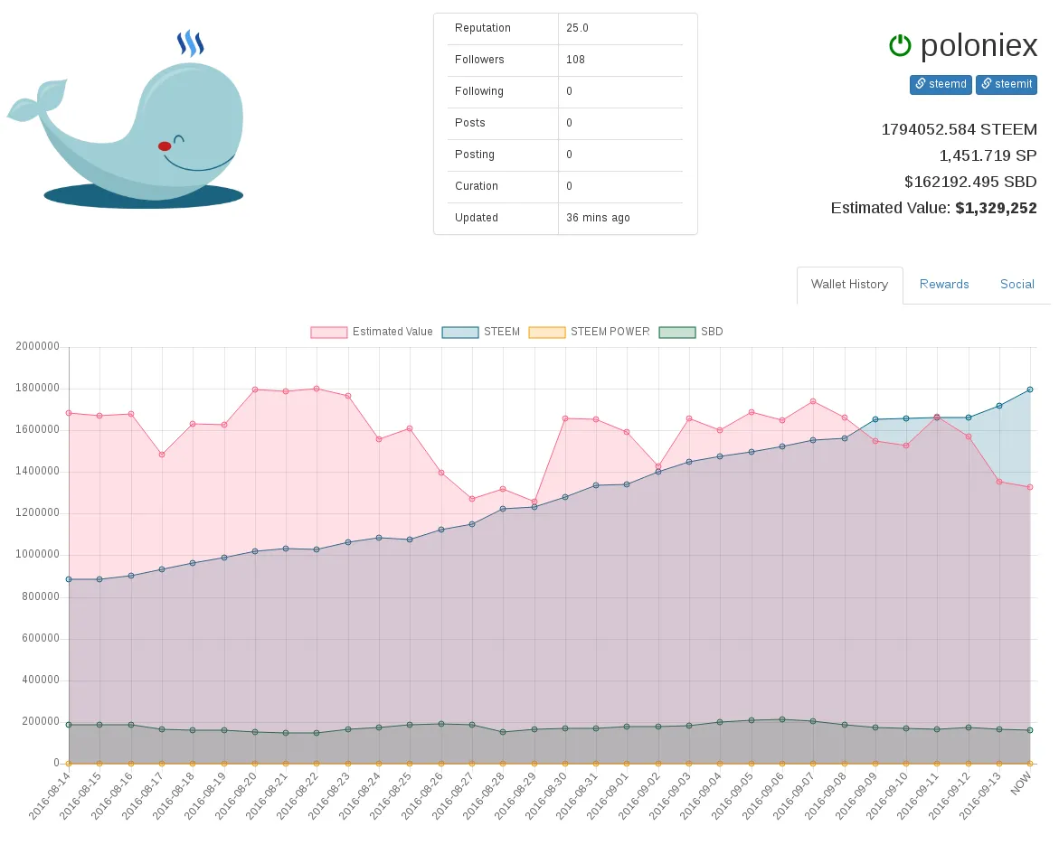Click the Estimated Value point at 2016-08-17
This screenshot has height=854, width=1059.
click(x=162, y=455)
